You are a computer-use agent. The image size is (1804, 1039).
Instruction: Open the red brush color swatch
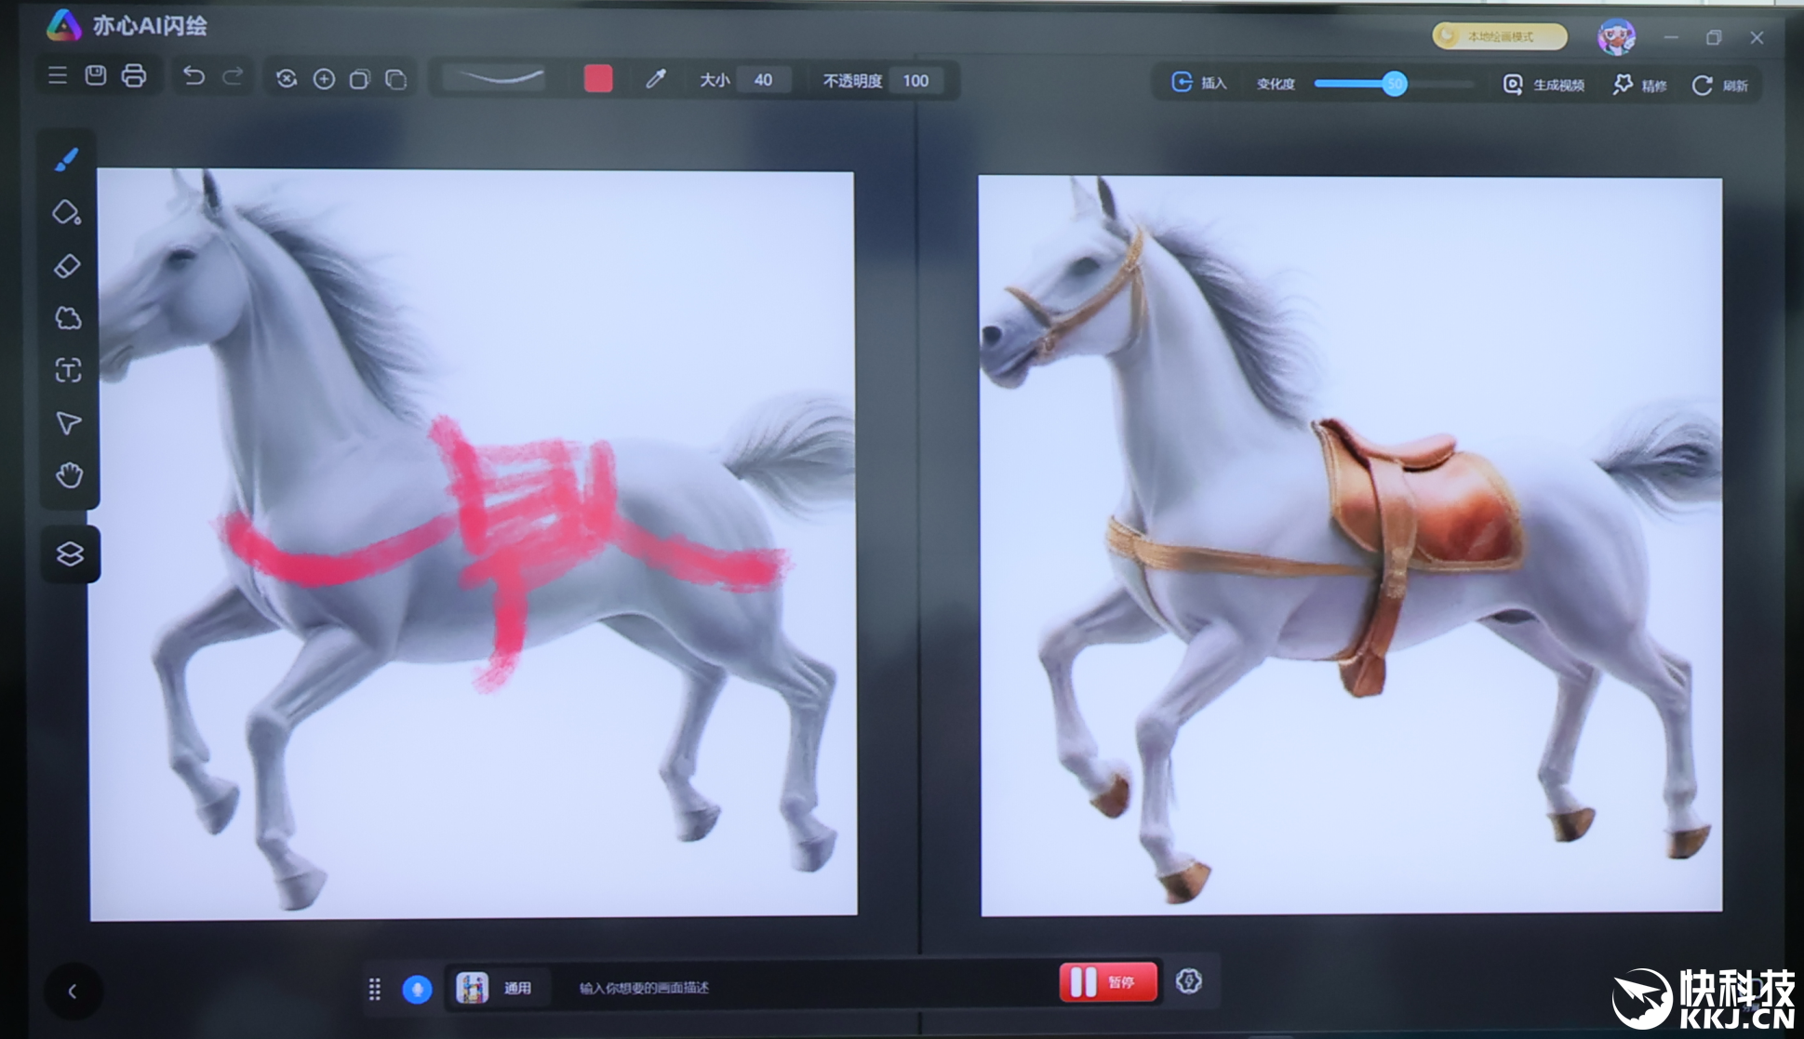(598, 79)
